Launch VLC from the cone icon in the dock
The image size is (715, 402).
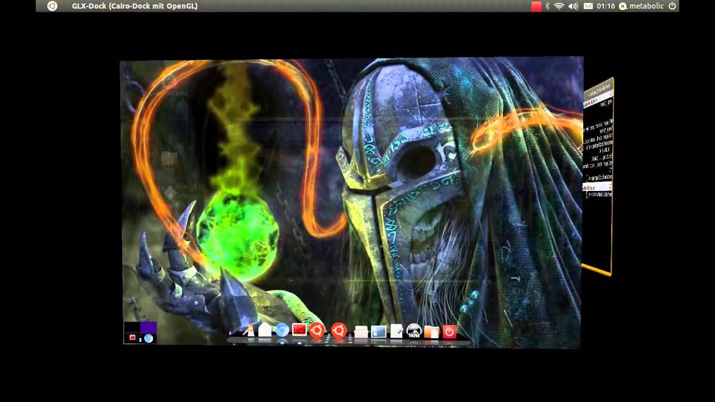tap(250, 331)
